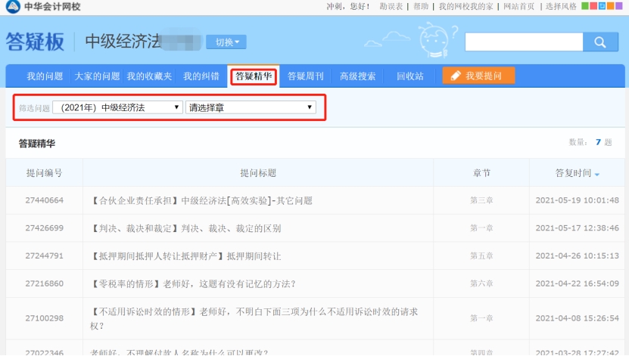Open the 请选择章 chapter dropdown
This screenshot has width=629, height=356.
point(250,107)
